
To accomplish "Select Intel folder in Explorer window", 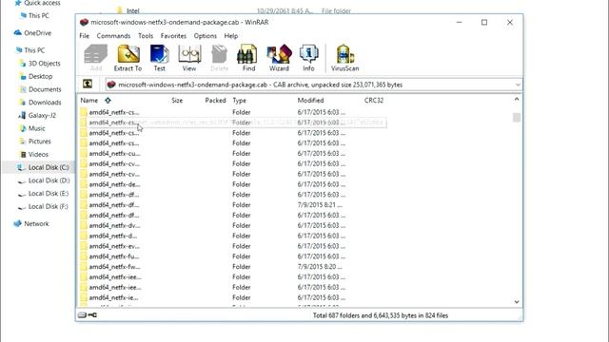I will pyautogui.click(x=129, y=10).
